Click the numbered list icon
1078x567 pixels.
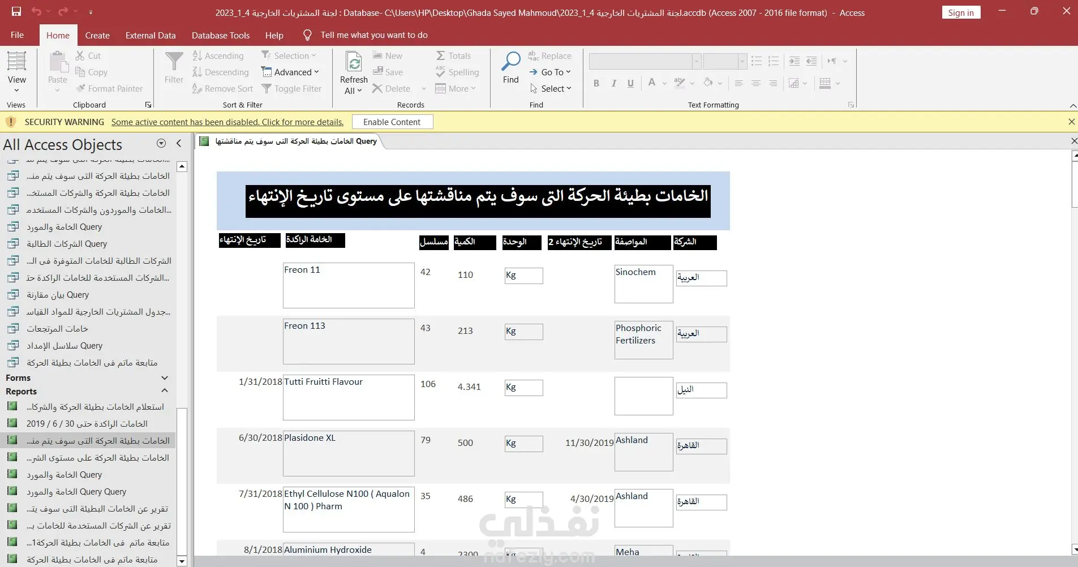(774, 61)
